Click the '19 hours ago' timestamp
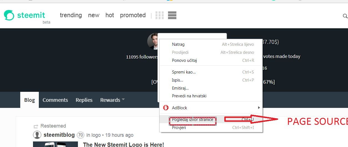This screenshot has height=147, width=348. (119, 135)
